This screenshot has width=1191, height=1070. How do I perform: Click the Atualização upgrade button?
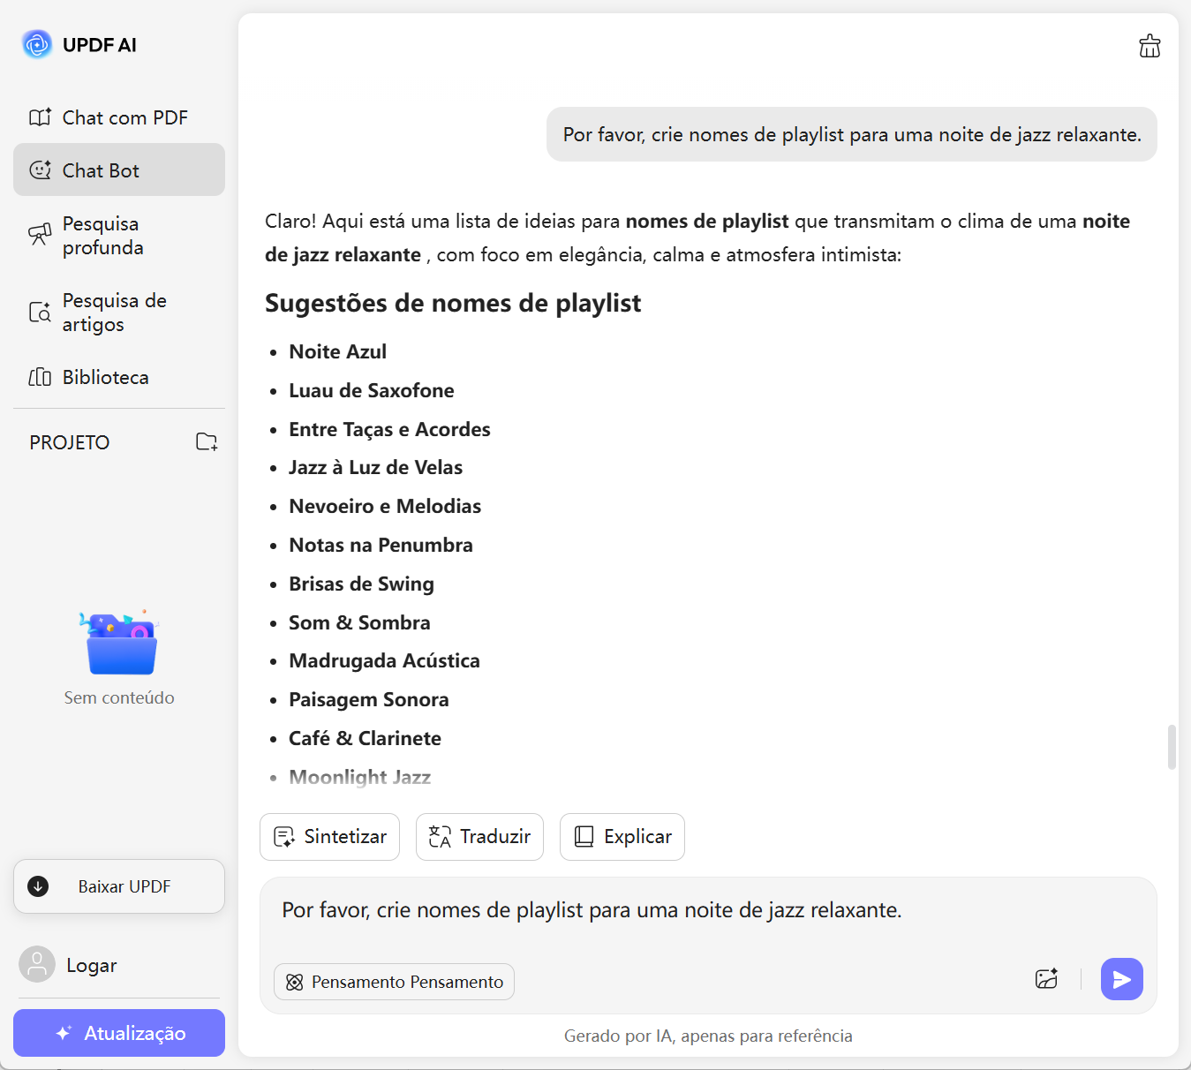tap(119, 1033)
